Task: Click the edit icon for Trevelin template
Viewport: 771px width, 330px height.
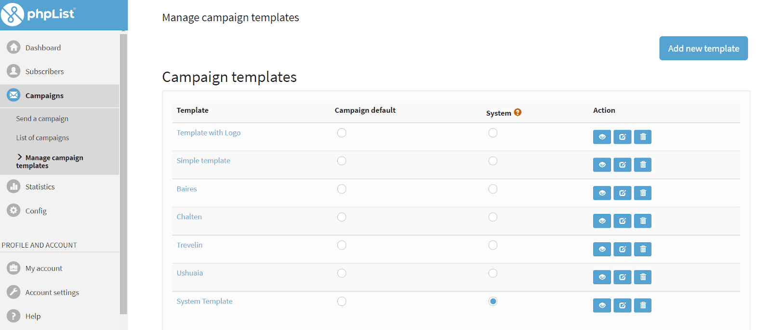Action: point(622,250)
